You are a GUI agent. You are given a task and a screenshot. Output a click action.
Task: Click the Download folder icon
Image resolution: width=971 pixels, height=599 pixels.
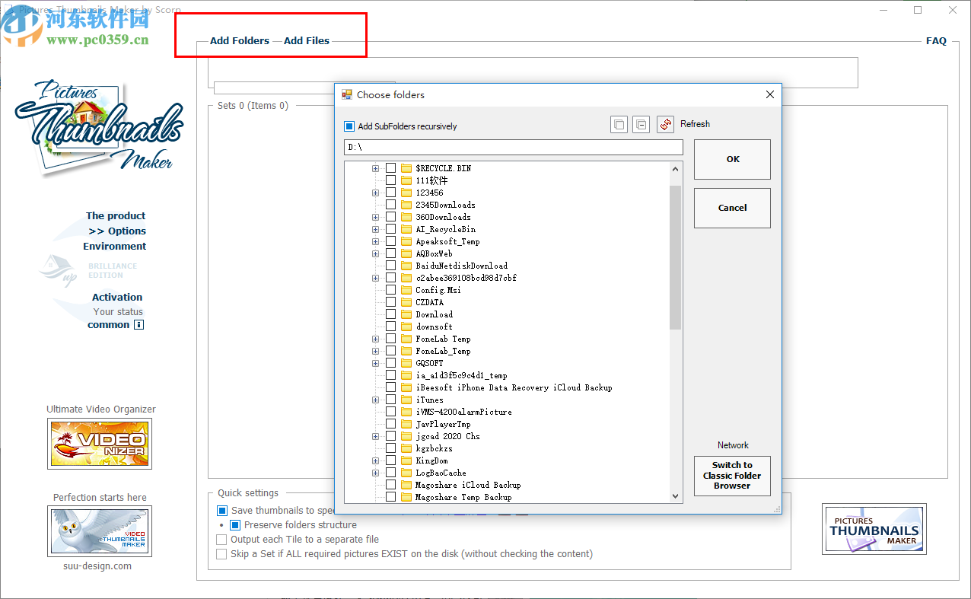(x=406, y=314)
